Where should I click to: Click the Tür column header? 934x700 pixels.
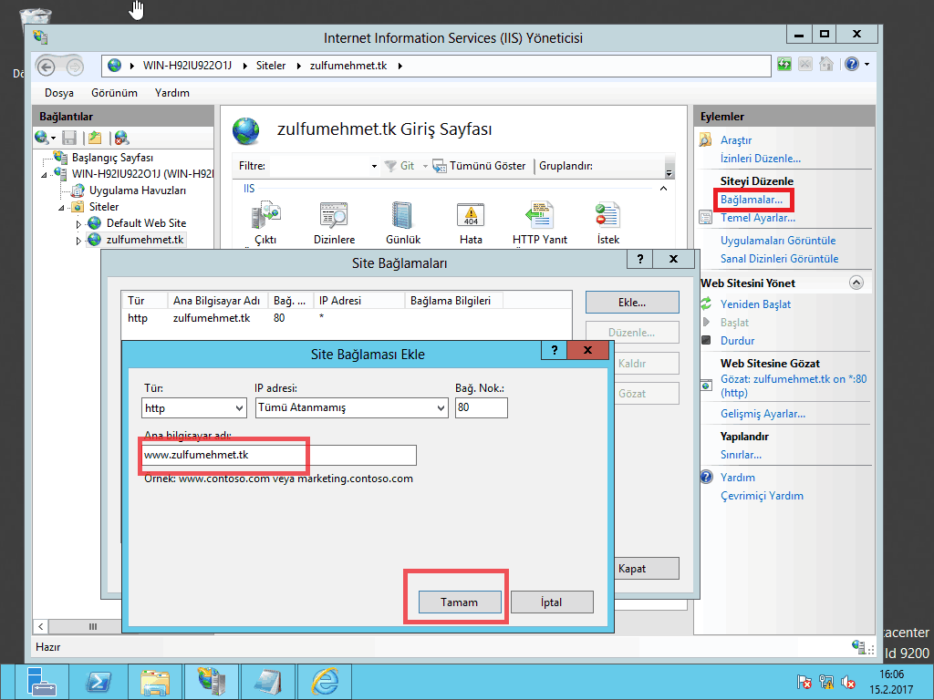[x=145, y=301]
